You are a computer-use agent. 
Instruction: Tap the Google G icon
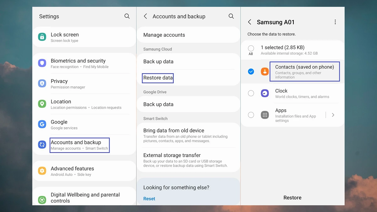pyautogui.click(x=42, y=124)
